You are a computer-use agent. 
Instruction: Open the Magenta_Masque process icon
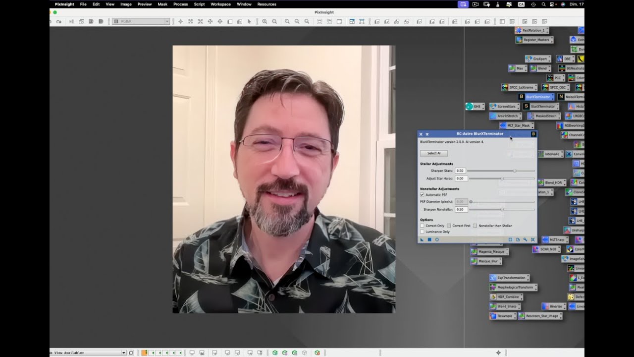[489, 251]
